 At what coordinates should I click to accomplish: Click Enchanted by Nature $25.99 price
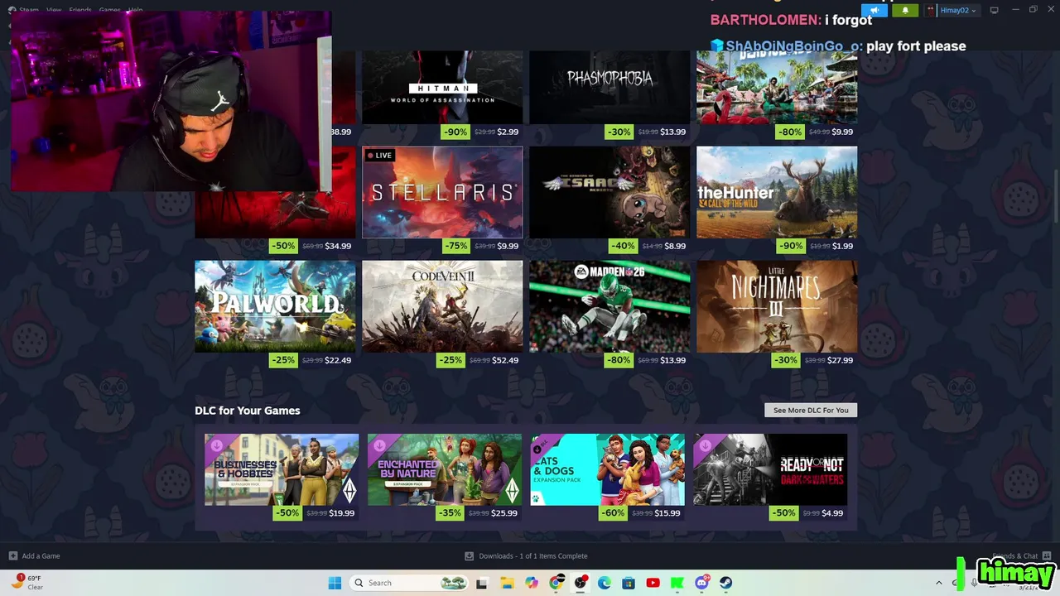coord(504,513)
